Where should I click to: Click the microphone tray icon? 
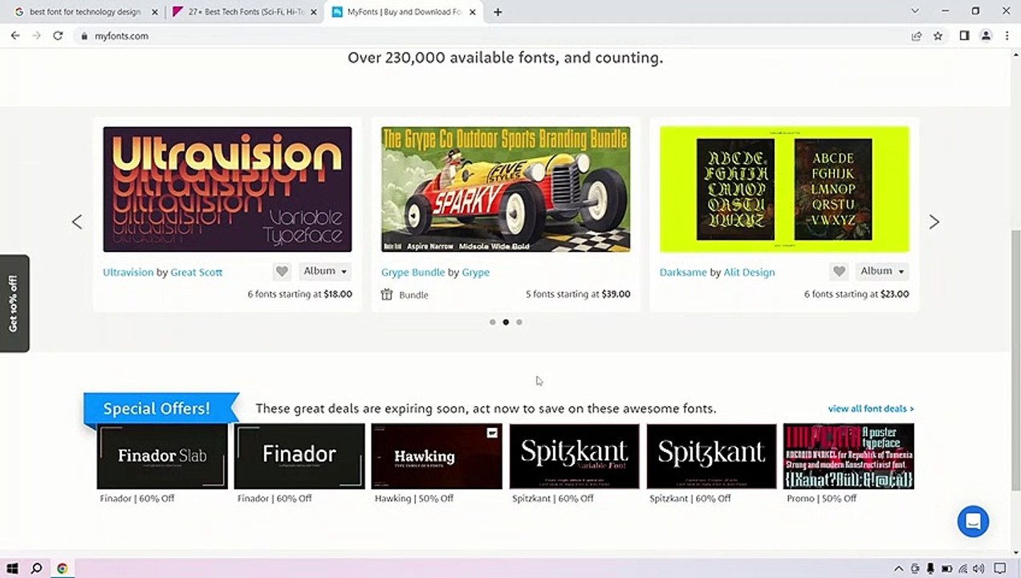point(931,569)
